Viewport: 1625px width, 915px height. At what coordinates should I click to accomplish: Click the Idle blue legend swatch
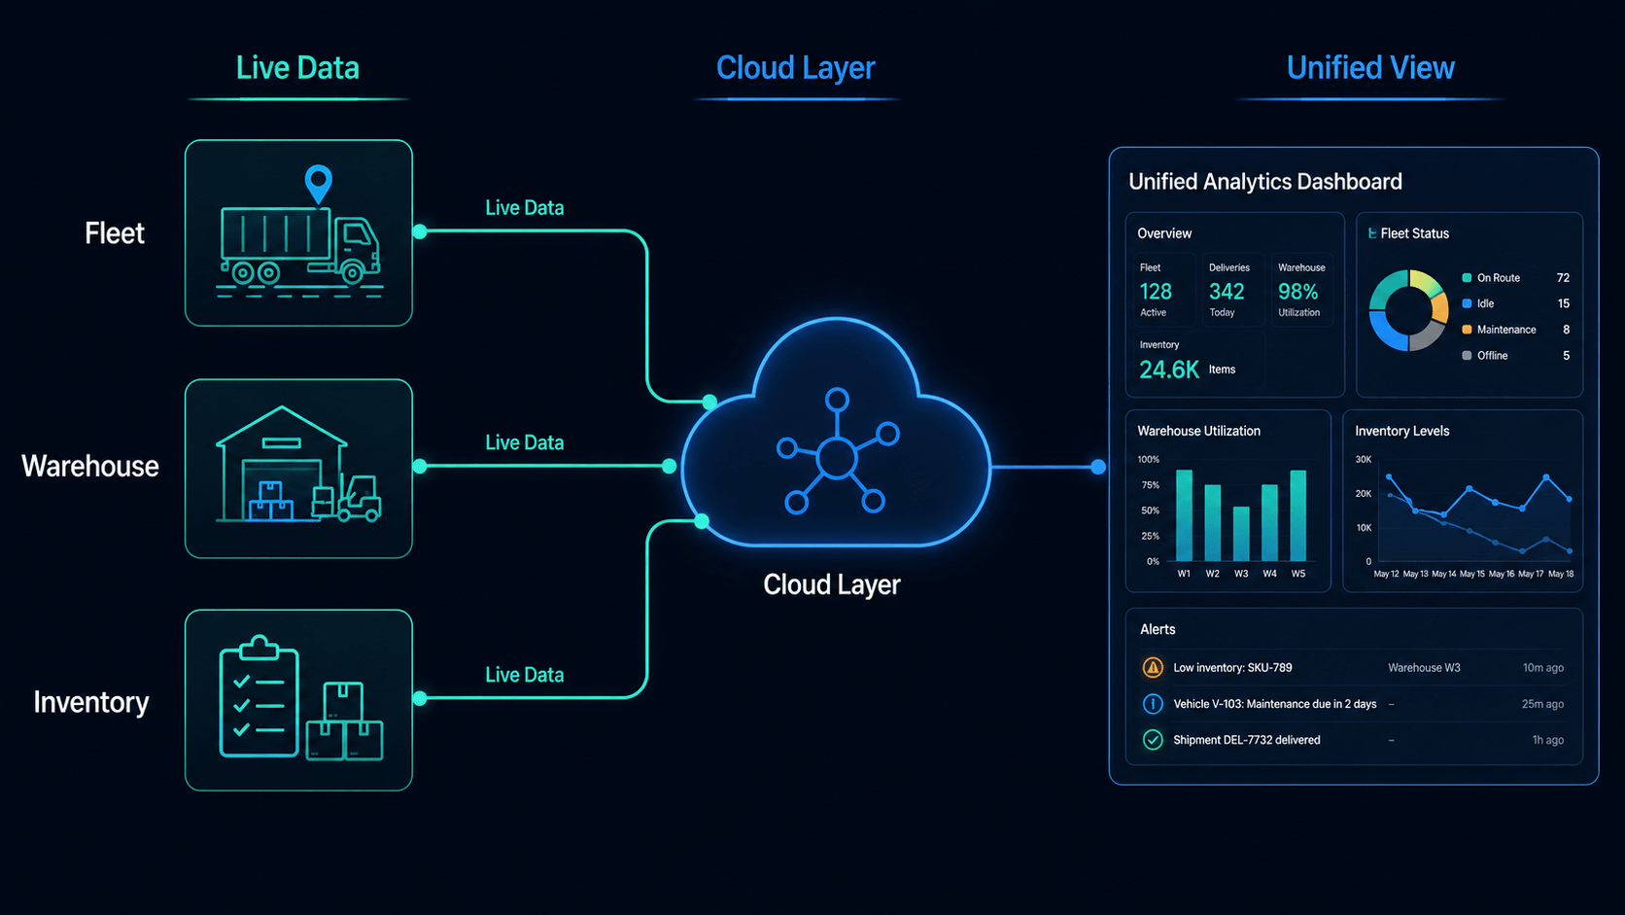[x=1467, y=303]
